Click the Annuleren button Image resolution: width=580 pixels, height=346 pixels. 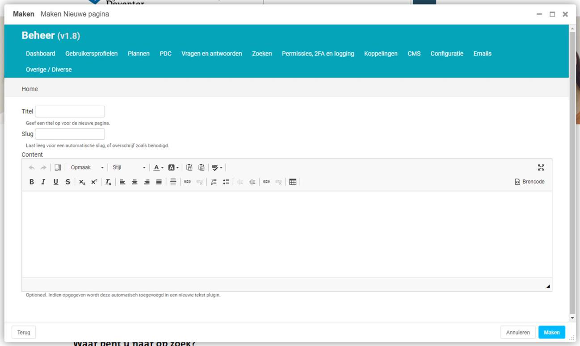pos(517,332)
